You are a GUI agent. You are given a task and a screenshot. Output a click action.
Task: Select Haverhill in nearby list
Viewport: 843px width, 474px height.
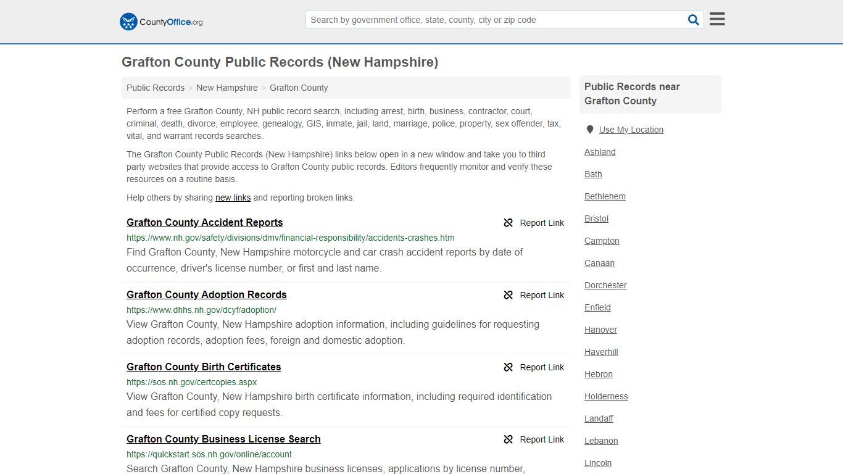pyautogui.click(x=601, y=352)
